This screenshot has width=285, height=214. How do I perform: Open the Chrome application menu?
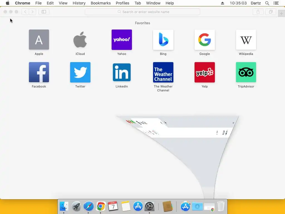click(23, 3)
